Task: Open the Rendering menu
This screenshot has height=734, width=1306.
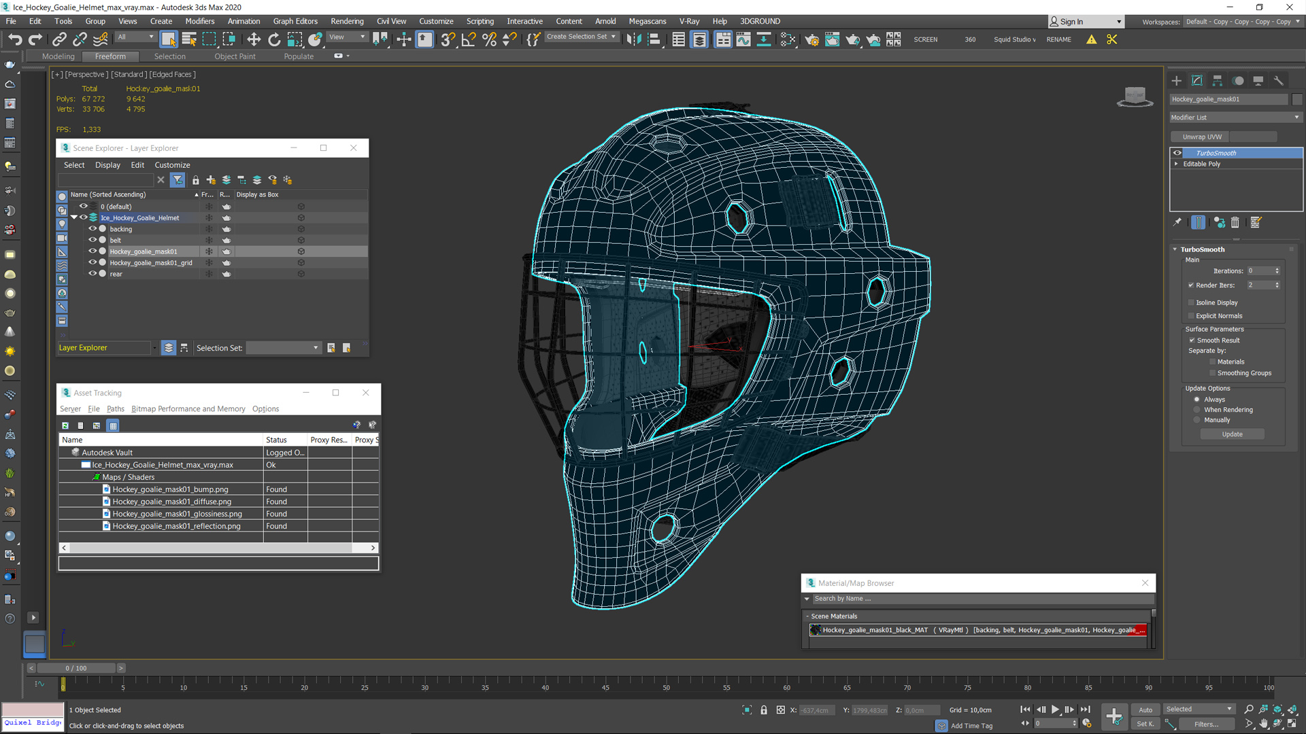Action: pyautogui.click(x=347, y=21)
